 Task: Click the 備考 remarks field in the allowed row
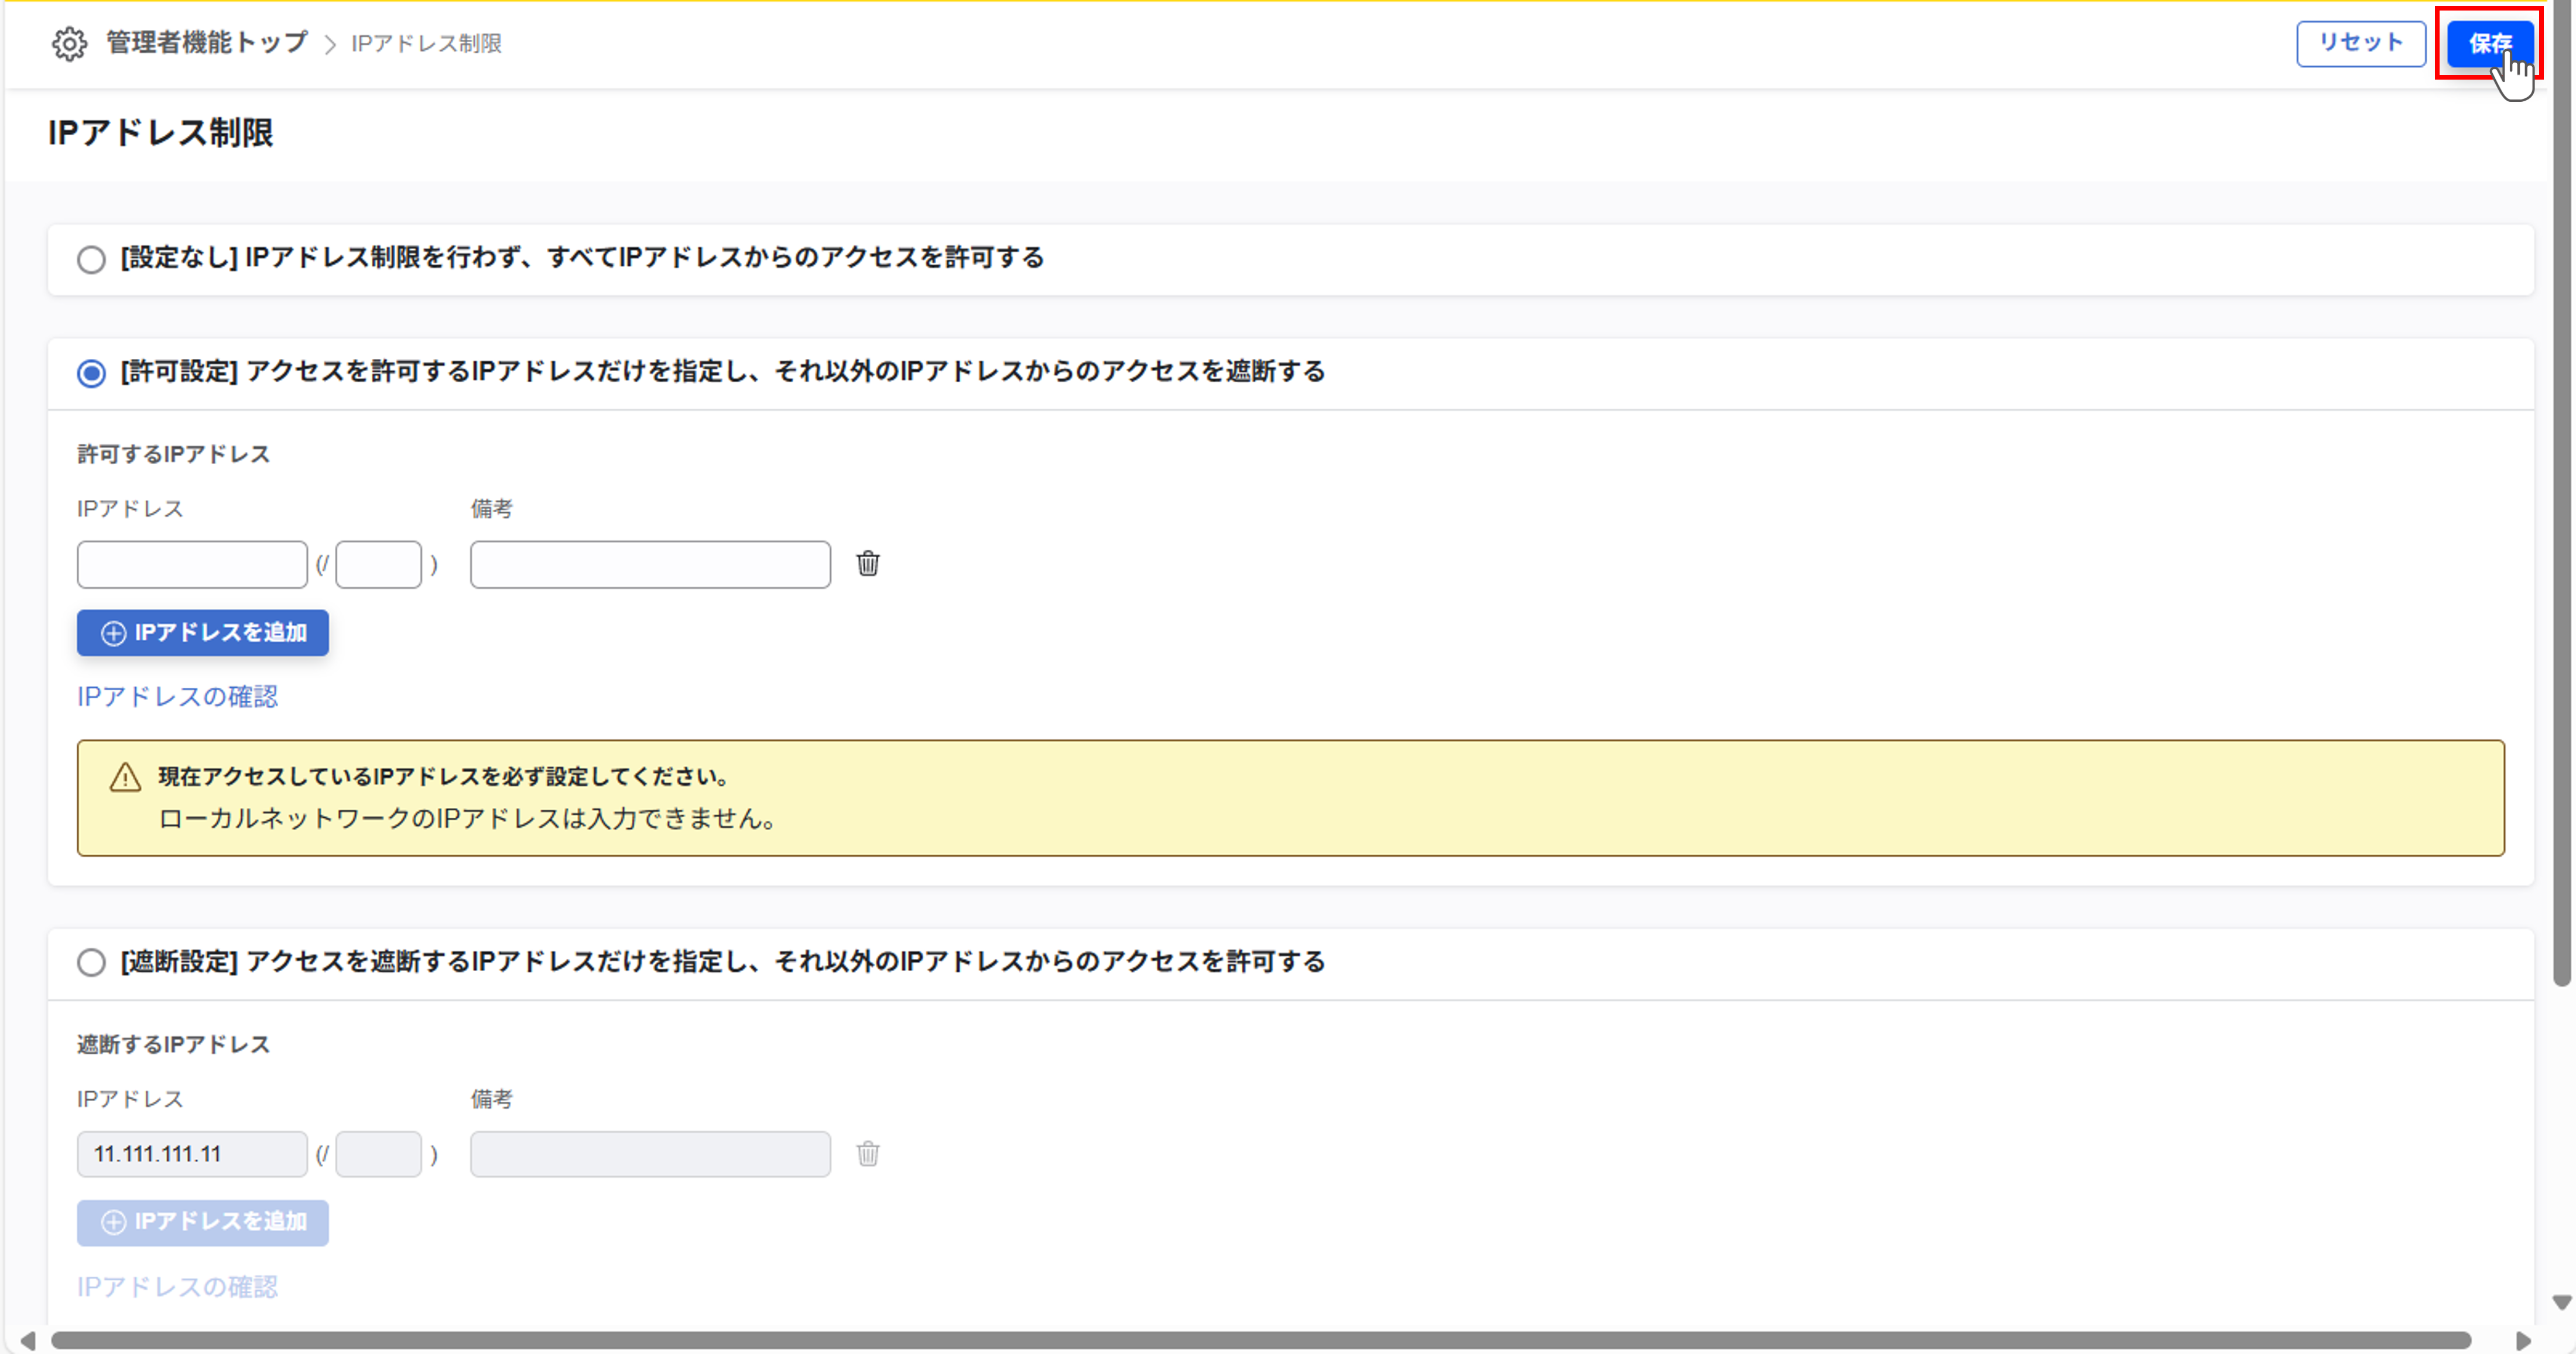point(650,565)
